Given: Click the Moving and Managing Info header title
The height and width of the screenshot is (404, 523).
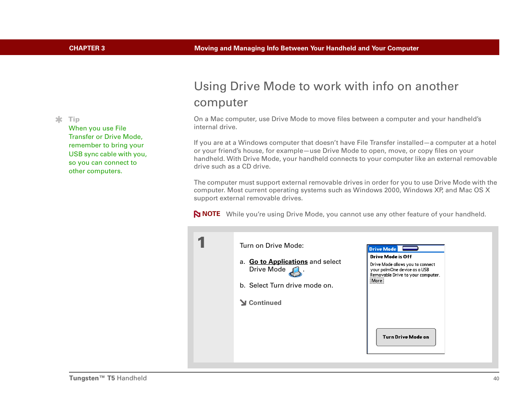Looking at the screenshot, I should pos(306,48).
